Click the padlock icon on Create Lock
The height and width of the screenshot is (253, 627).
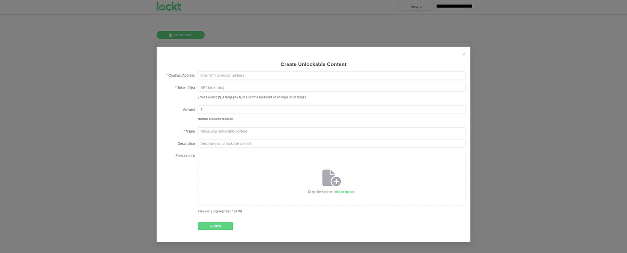pyautogui.click(x=170, y=35)
